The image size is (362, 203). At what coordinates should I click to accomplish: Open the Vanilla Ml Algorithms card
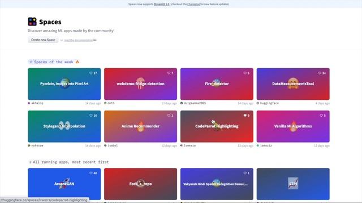coord(293,126)
